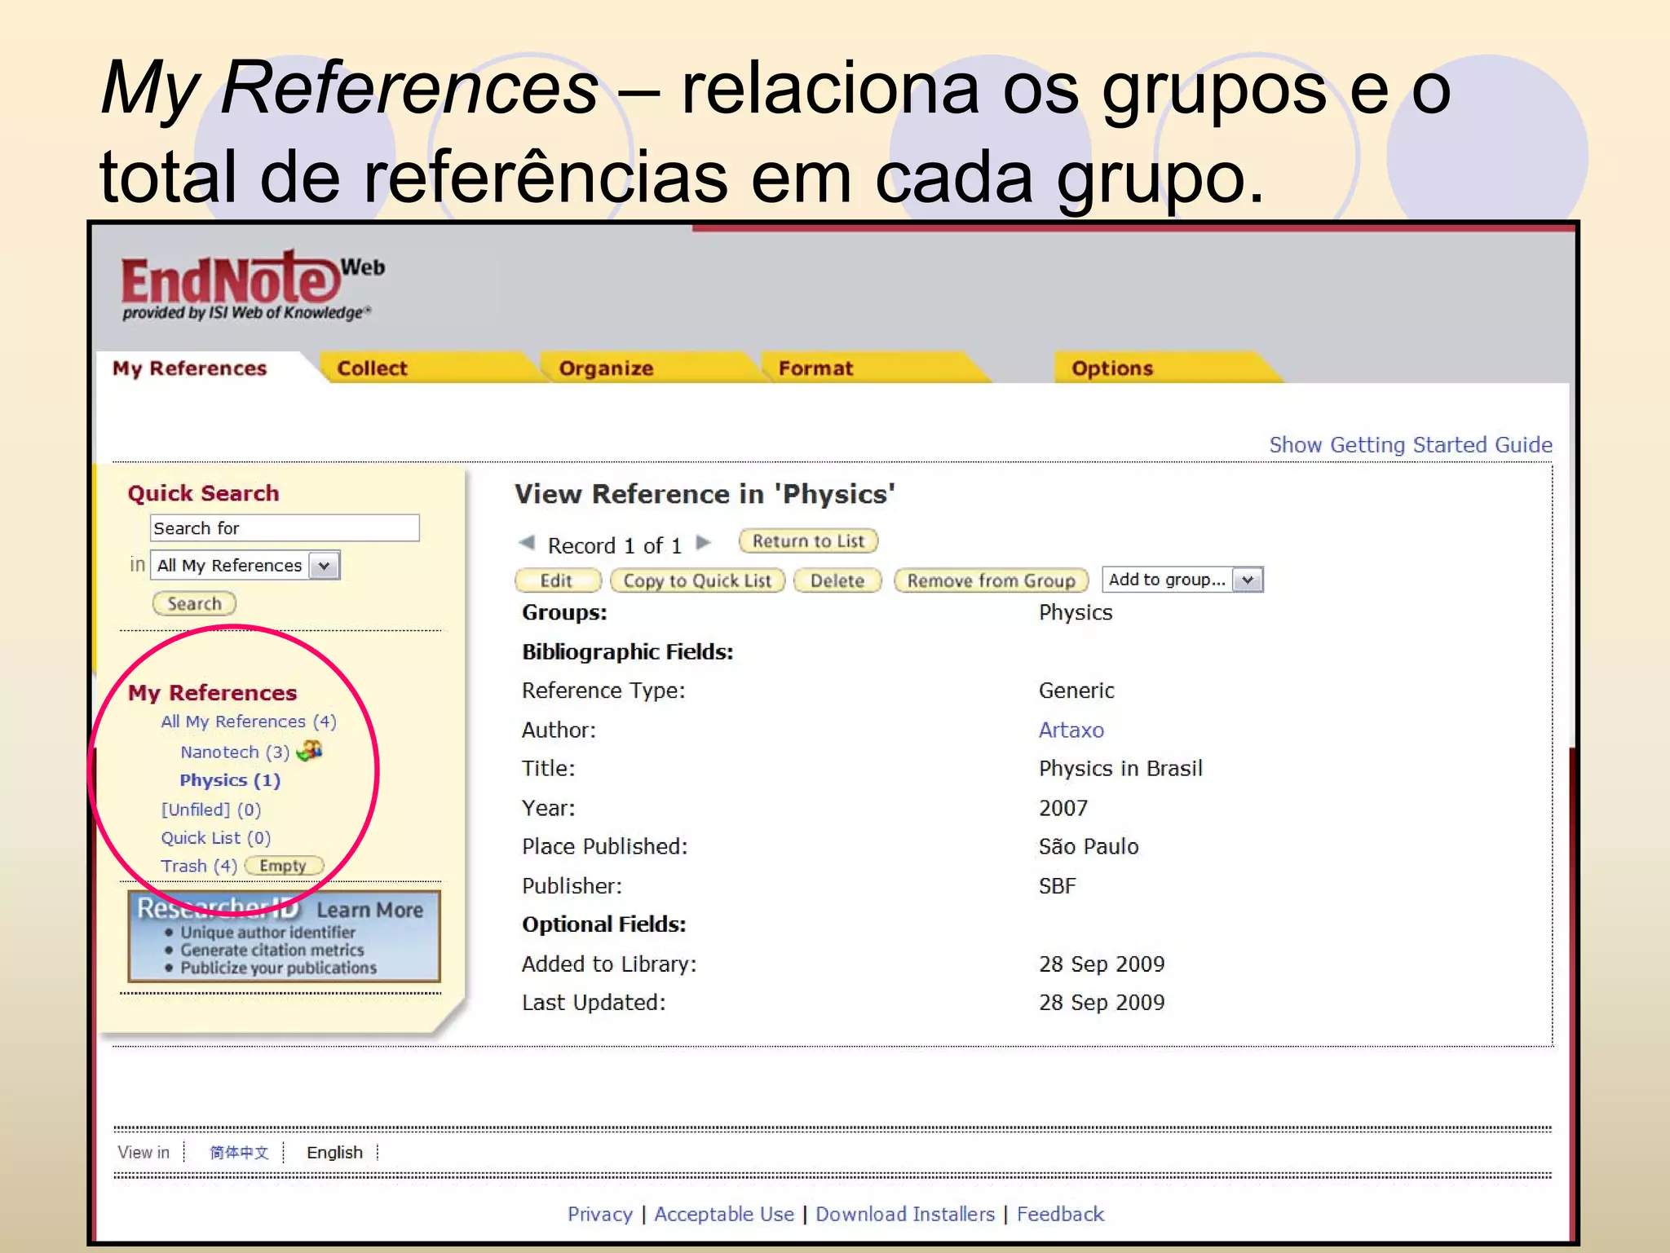1670x1253 pixels.
Task: Open the Privacy link
Action: [599, 1214]
